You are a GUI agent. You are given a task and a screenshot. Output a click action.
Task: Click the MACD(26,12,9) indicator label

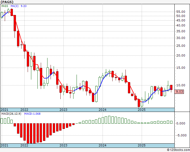point(11,114)
